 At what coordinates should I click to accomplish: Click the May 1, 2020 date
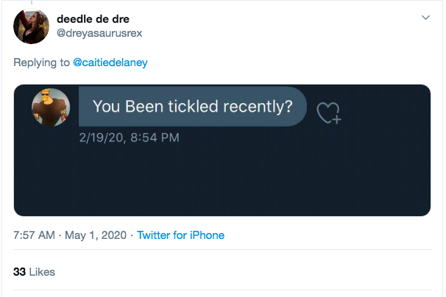[x=96, y=235]
